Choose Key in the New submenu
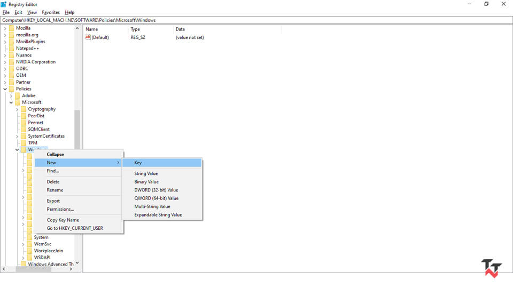Image resolution: width=513 pixels, height=288 pixels. coord(162,163)
